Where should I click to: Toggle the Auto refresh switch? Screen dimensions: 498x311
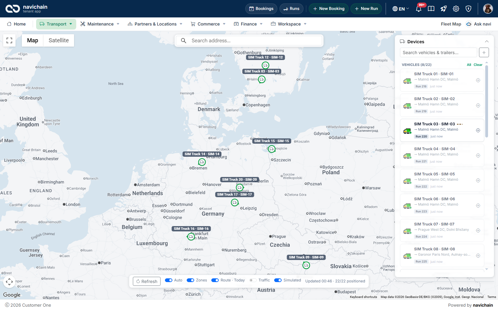169,280
